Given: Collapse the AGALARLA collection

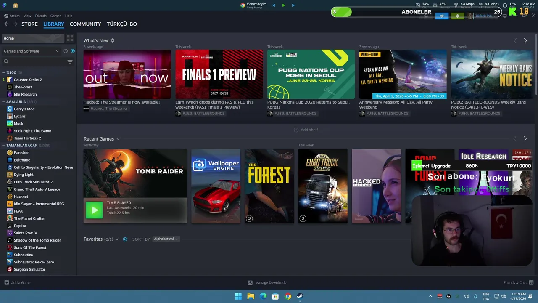Looking at the screenshot, I should pos(3,101).
